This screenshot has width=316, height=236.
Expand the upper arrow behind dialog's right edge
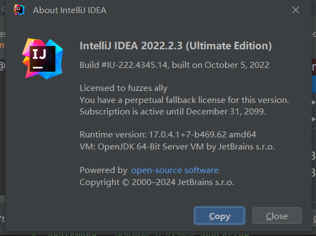pos(314,102)
